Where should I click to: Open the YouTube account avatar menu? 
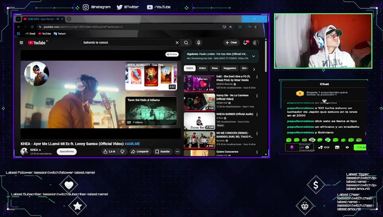coord(256,42)
